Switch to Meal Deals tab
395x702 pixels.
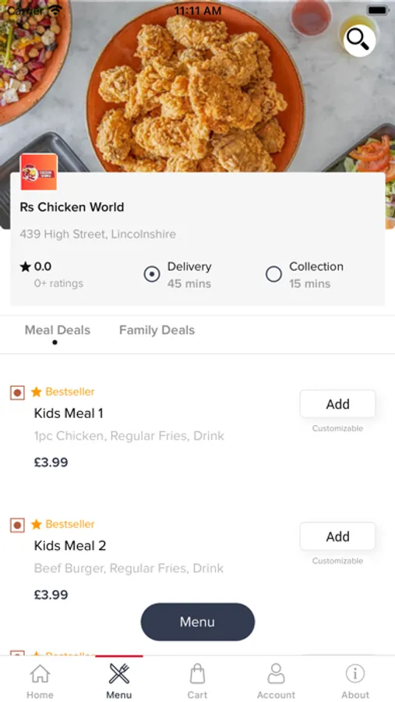click(x=57, y=330)
